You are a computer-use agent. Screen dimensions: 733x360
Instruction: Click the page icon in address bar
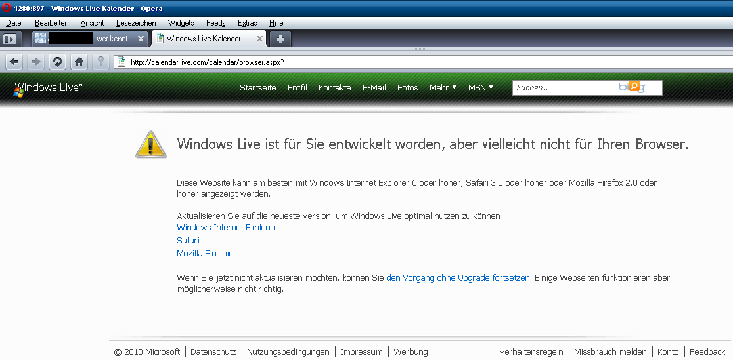click(x=122, y=62)
